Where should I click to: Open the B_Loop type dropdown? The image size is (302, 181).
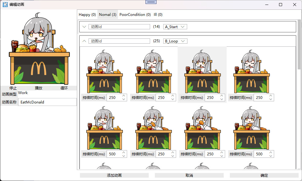(175, 41)
